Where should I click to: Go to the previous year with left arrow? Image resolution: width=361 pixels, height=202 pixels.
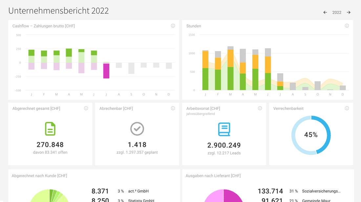(x=325, y=12)
